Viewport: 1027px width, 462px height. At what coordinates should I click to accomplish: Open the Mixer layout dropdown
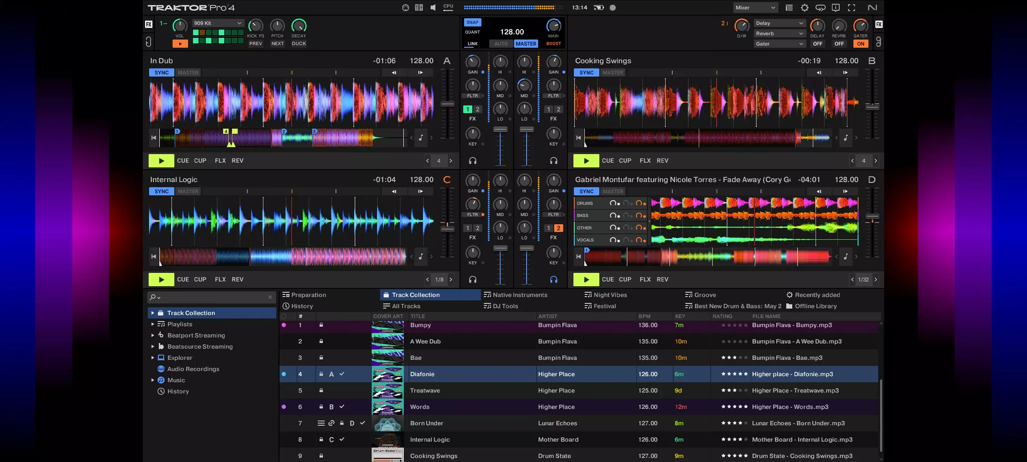(755, 8)
